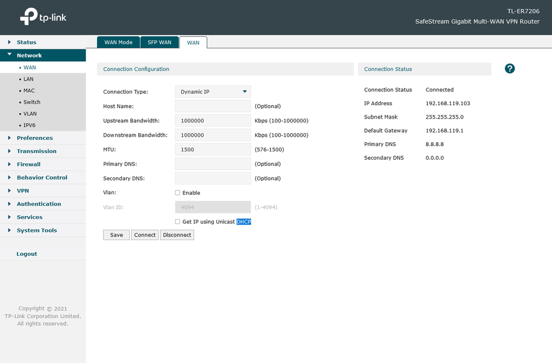Click the highlighted DHCP word
Screen dimensions: 552x363
(x=244, y=222)
